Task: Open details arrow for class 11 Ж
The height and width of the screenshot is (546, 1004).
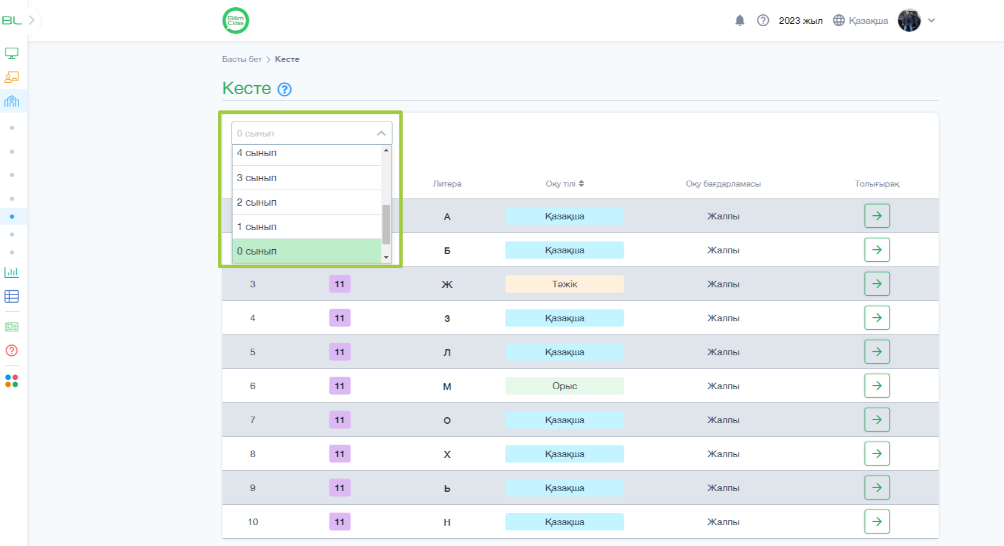Action: [x=877, y=284]
